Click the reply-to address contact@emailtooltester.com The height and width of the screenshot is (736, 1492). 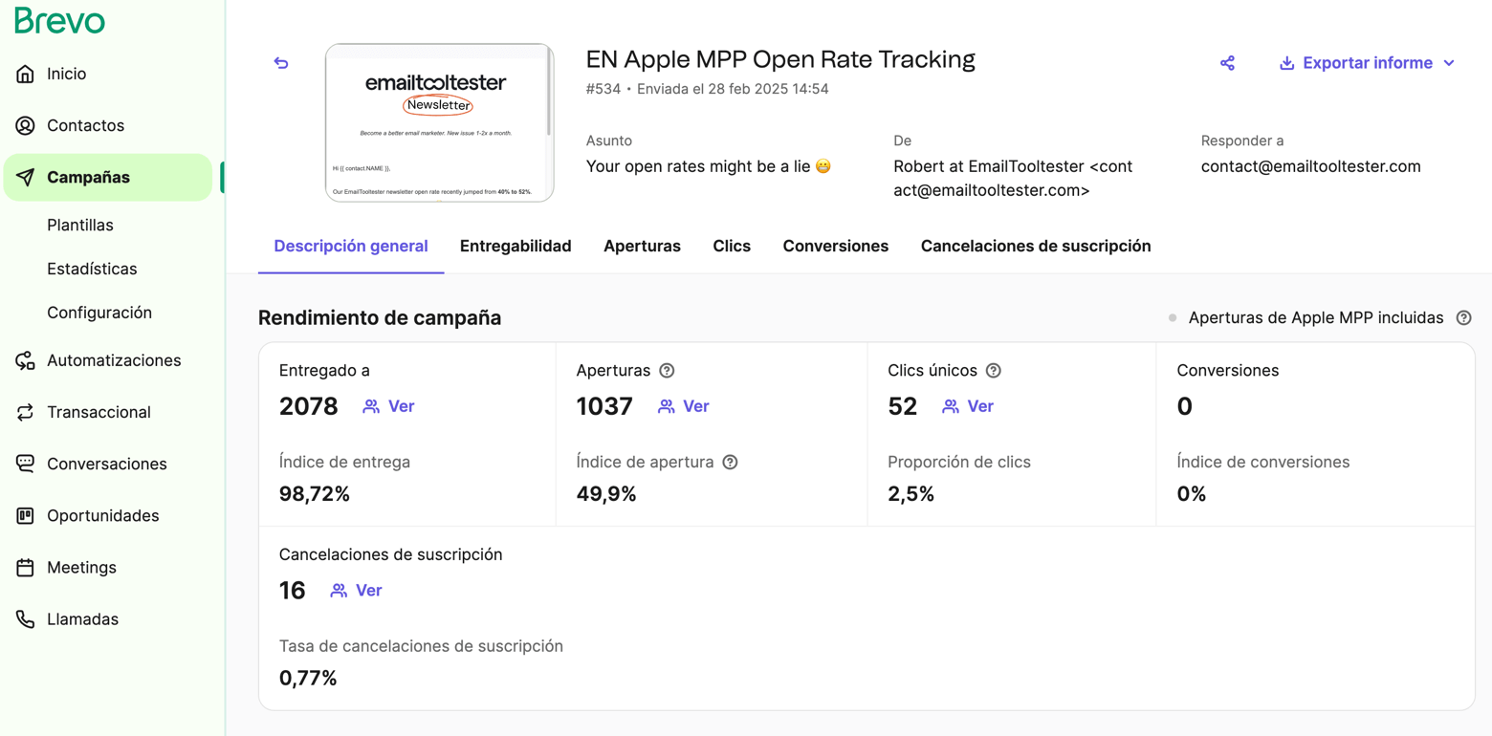[x=1311, y=166]
